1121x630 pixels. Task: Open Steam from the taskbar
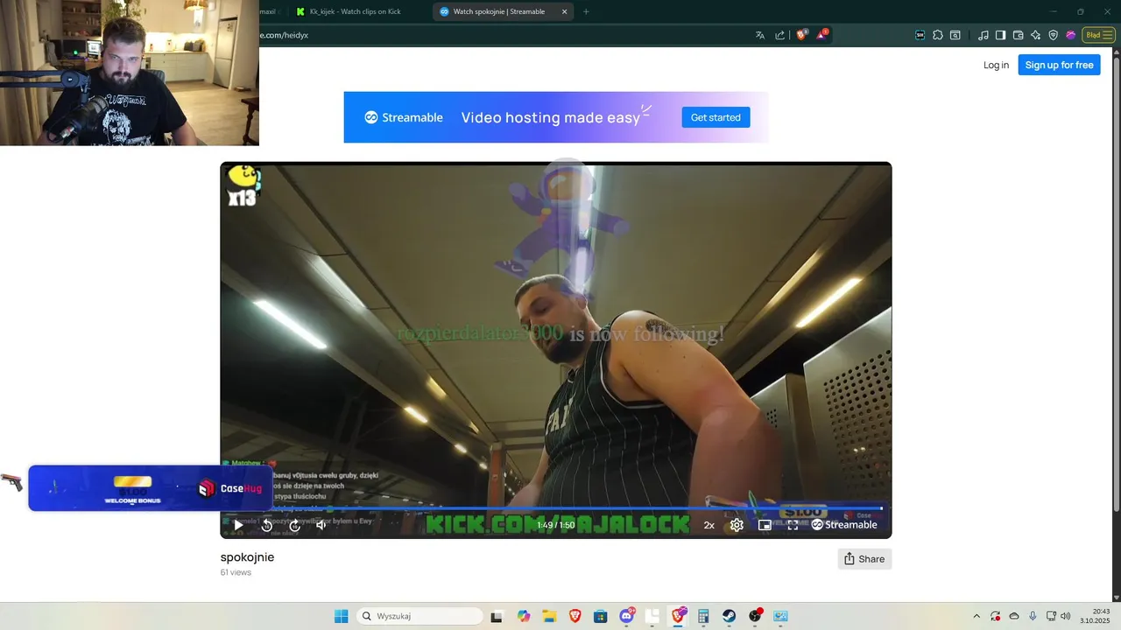click(729, 616)
